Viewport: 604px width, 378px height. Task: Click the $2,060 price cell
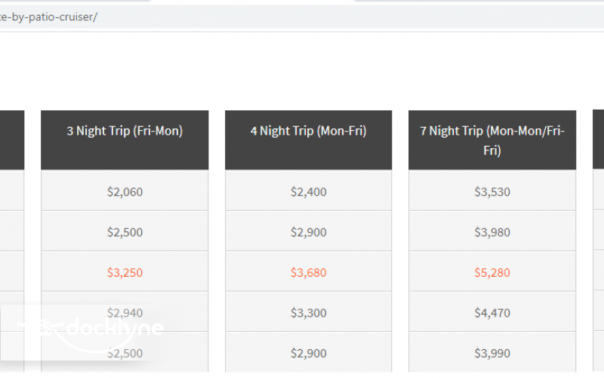coord(125,192)
